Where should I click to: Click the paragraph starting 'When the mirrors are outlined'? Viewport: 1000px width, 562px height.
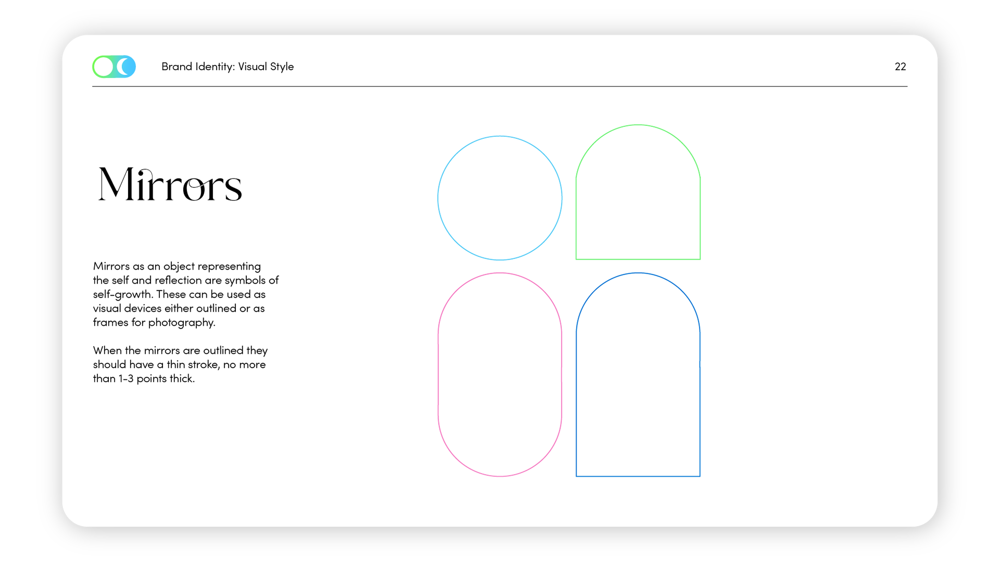(180, 364)
